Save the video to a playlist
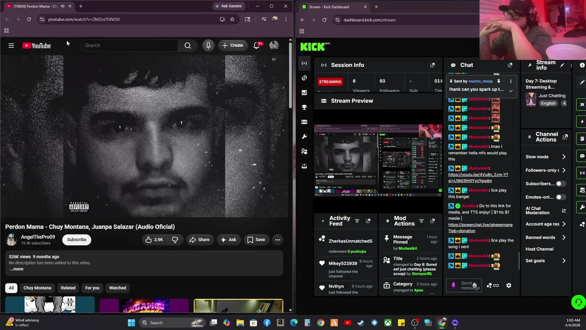 pos(256,240)
